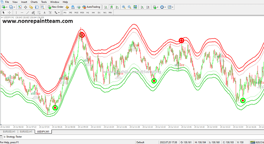Select the Equidistant Channel tool

pyautogui.click(x=33, y=13)
